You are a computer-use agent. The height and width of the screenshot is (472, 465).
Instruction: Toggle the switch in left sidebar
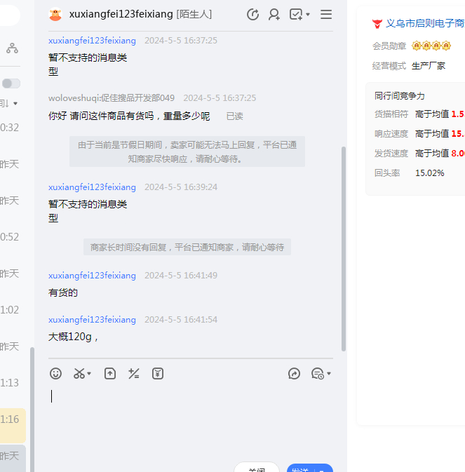pyautogui.click(x=11, y=83)
